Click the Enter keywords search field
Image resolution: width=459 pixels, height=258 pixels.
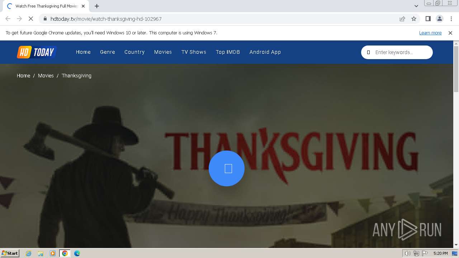397,52
